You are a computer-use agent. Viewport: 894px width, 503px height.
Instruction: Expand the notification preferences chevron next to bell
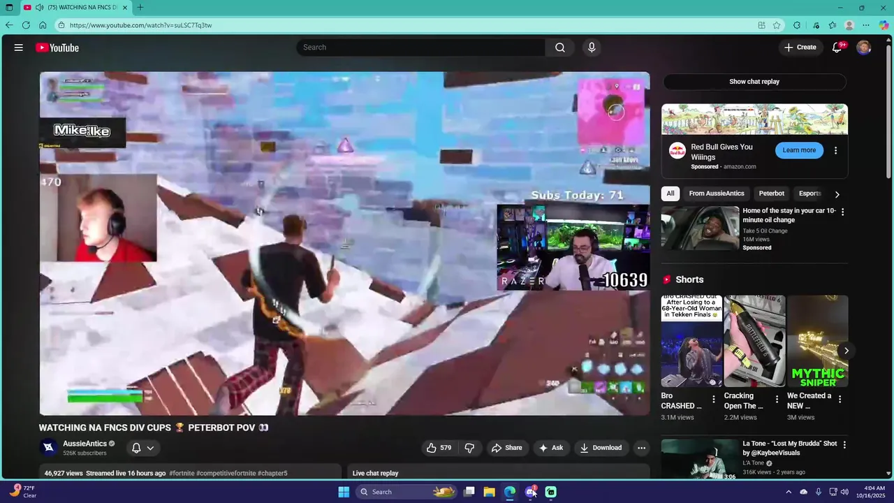coord(150,448)
